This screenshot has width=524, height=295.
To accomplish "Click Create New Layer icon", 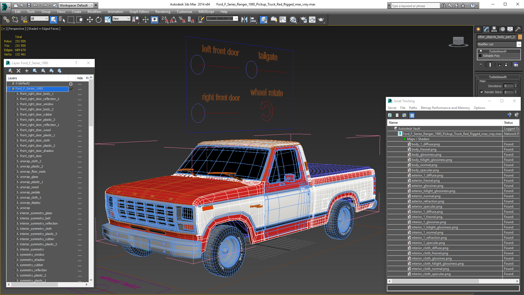I will coord(10,71).
